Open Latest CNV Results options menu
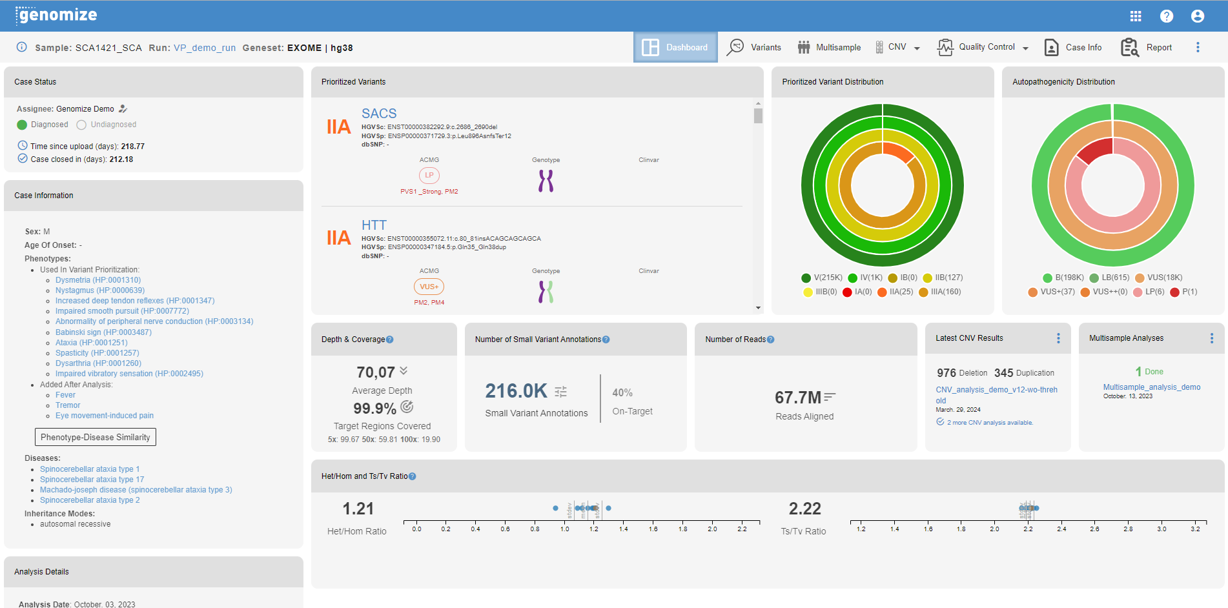 pyautogui.click(x=1058, y=338)
